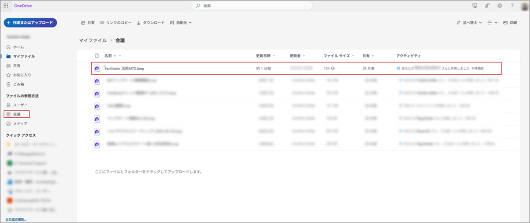Go to ホーム in the sidebar
Image resolution: width=530 pixels, height=223 pixels.
pos(18,47)
